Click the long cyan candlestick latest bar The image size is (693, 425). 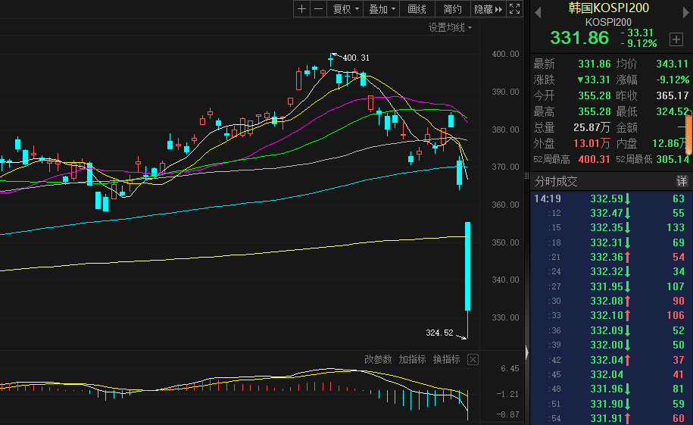coord(467,266)
